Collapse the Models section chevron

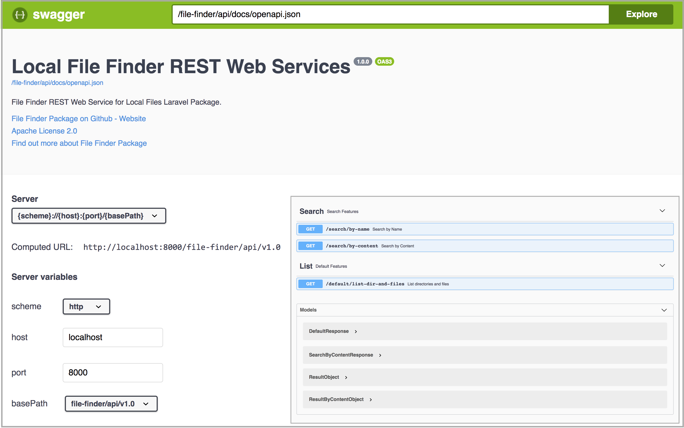tap(664, 310)
